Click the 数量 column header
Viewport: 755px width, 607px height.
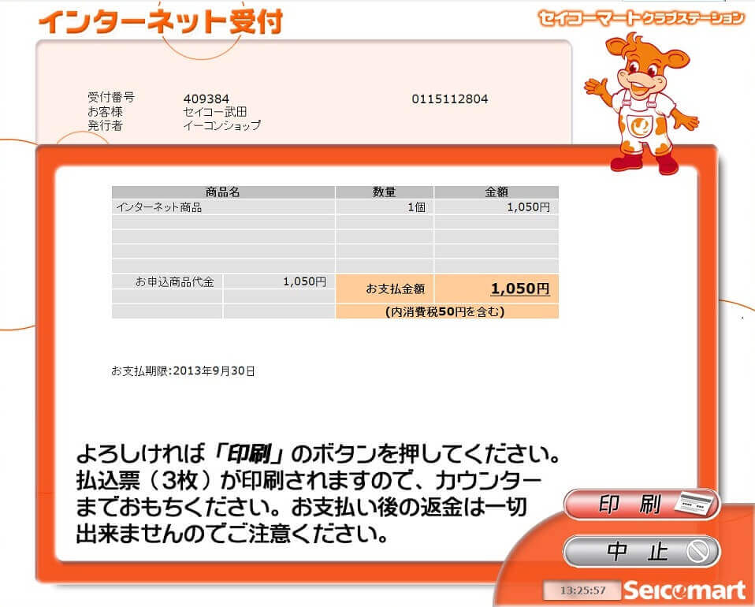[x=385, y=192]
